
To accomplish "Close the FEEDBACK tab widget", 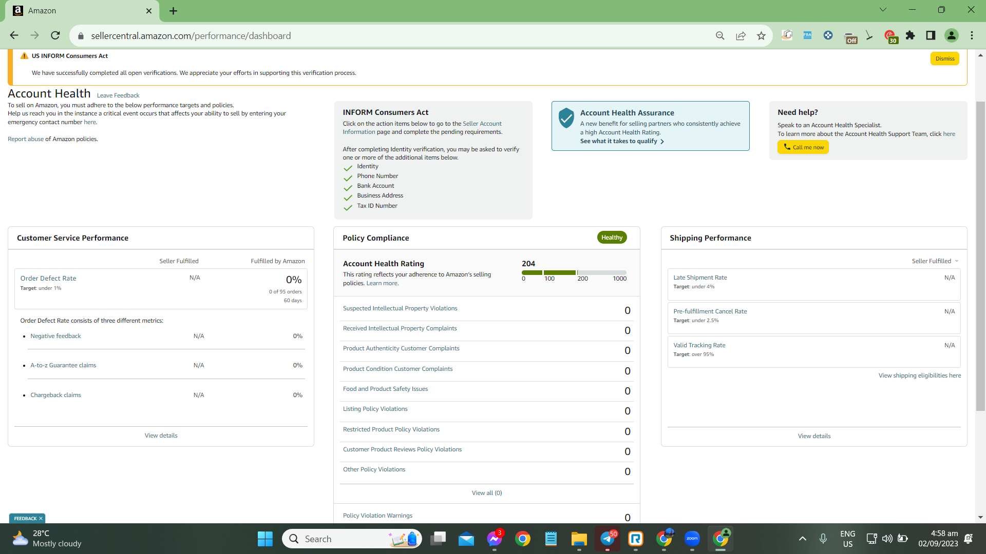I will [x=41, y=519].
